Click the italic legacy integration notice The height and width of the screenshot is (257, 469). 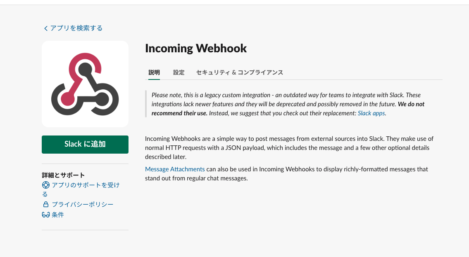click(288, 104)
